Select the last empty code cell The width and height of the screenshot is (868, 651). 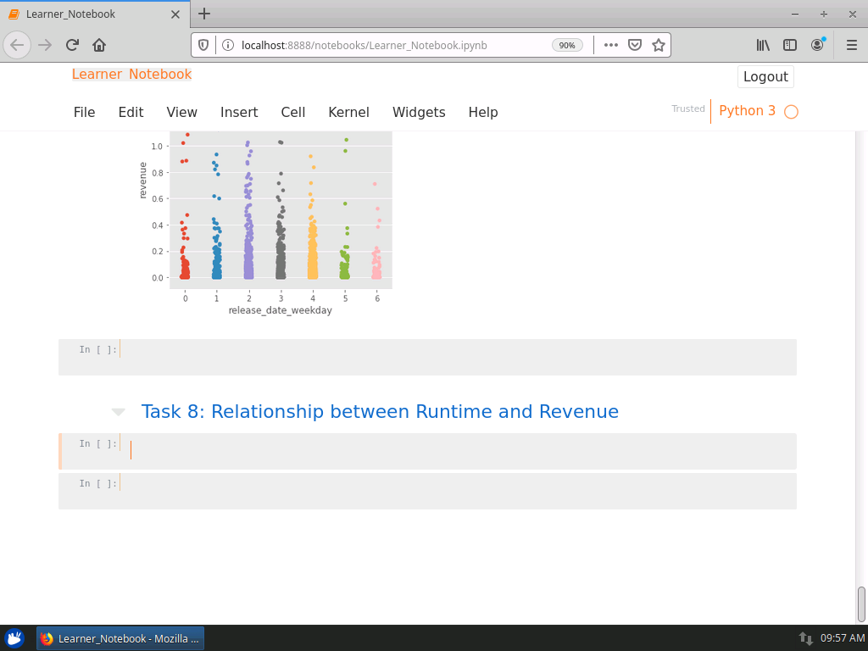click(x=427, y=491)
